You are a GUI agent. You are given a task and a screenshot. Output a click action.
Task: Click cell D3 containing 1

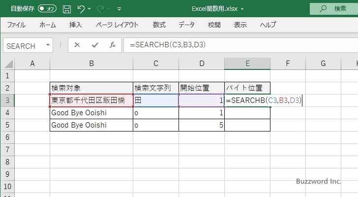point(202,100)
